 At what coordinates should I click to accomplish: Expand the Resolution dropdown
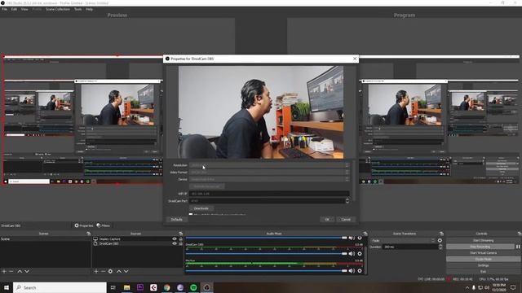point(269,165)
